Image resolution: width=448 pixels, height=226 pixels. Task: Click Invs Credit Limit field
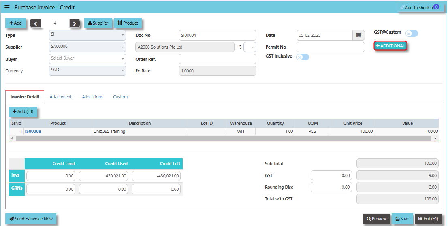[x=51, y=176]
